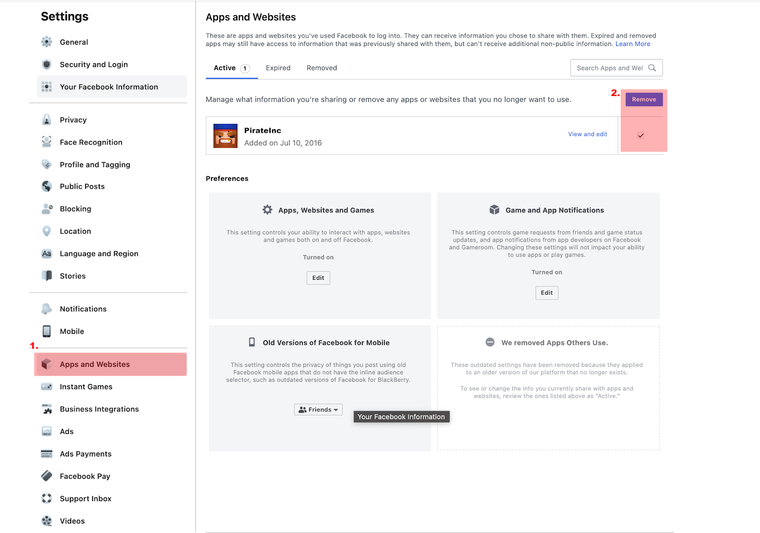760x533 pixels.
Task: Click the Facebook Pay icon
Action: pyautogui.click(x=47, y=476)
